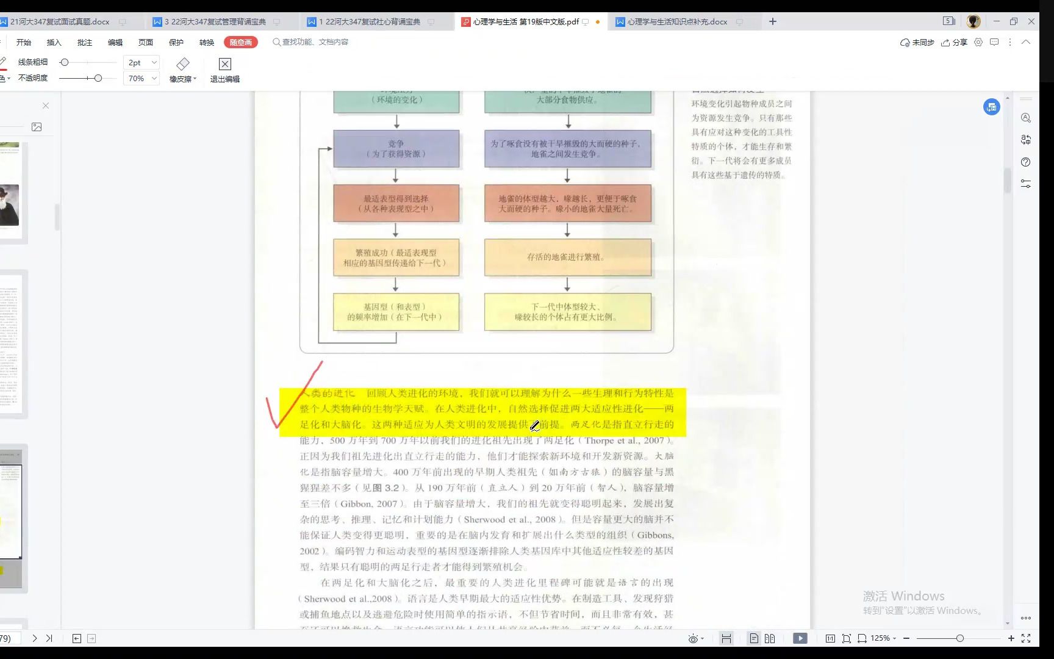Select the eraser tool icon
Screen dimensions: 1054x659
pos(182,64)
